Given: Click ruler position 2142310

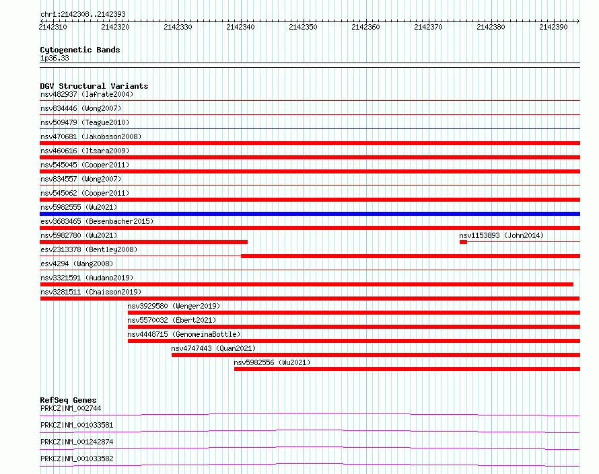Looking at the screenshot, I should click(x=52, y=27).
